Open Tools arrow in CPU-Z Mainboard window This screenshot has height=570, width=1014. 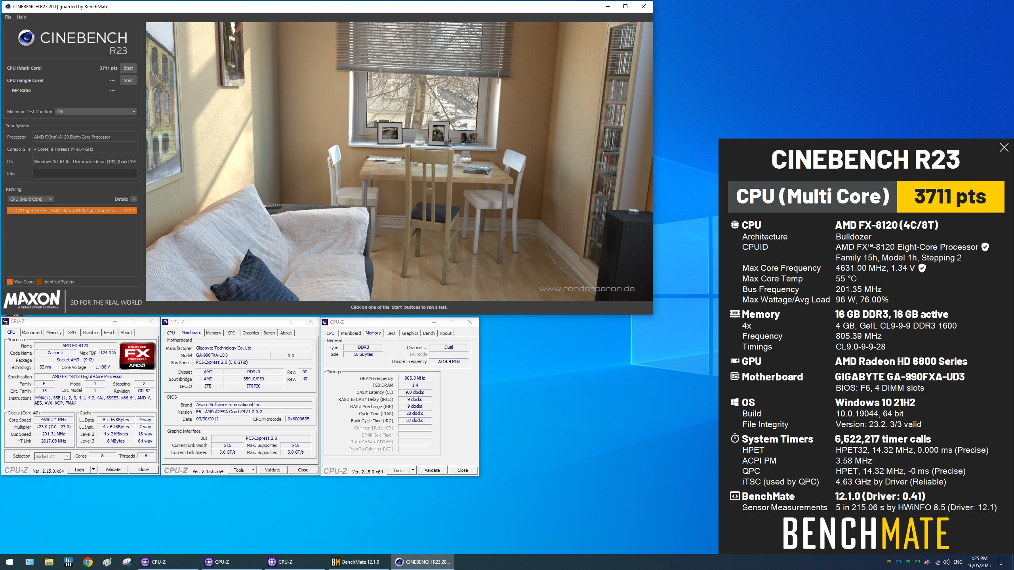click(253, 470)
